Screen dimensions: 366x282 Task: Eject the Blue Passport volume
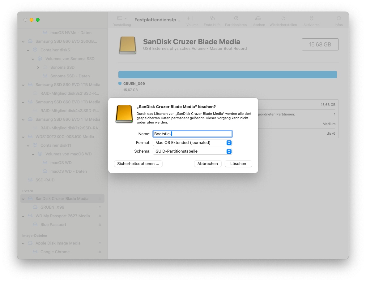pyautogui.click(x=100, y=224)
